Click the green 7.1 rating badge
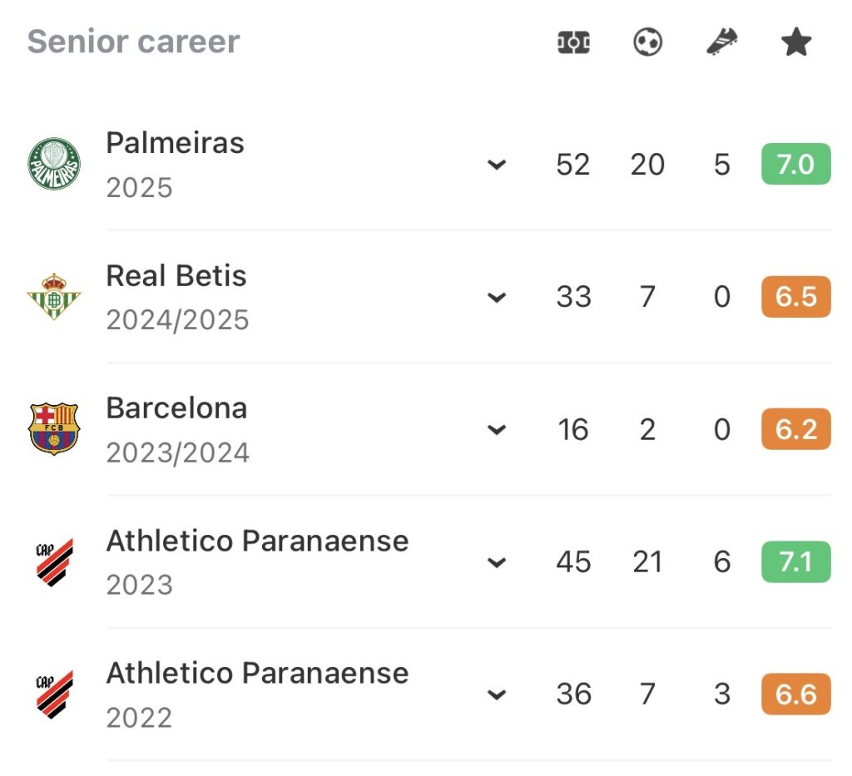 [795, 562]
